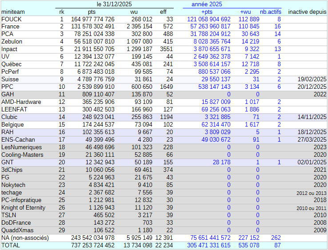Viewport: 328px width, 250px height.
Task: Click Suisse inactive date 19/02/2025
Action: [x=312, y=79]
